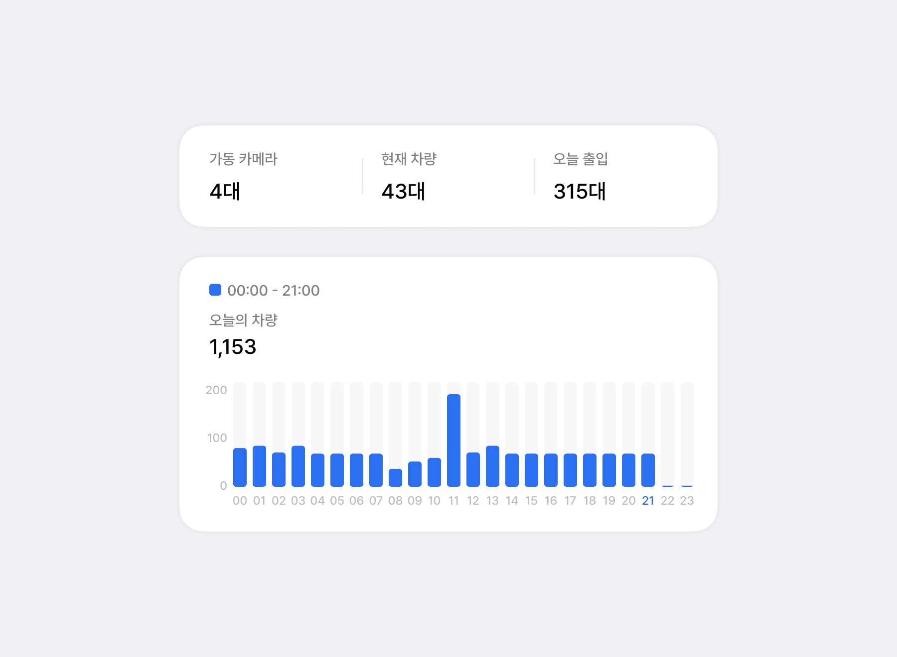The height and width of the screenshot is (657, 897).
Task: Select the bar for hour 03
Action: click(x=298, y=465)
